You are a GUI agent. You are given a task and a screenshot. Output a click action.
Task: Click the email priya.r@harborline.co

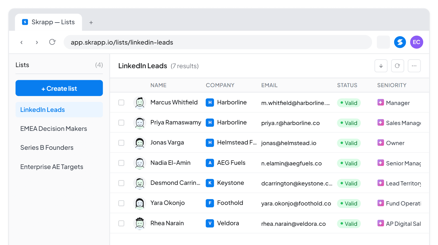(291, 123)
